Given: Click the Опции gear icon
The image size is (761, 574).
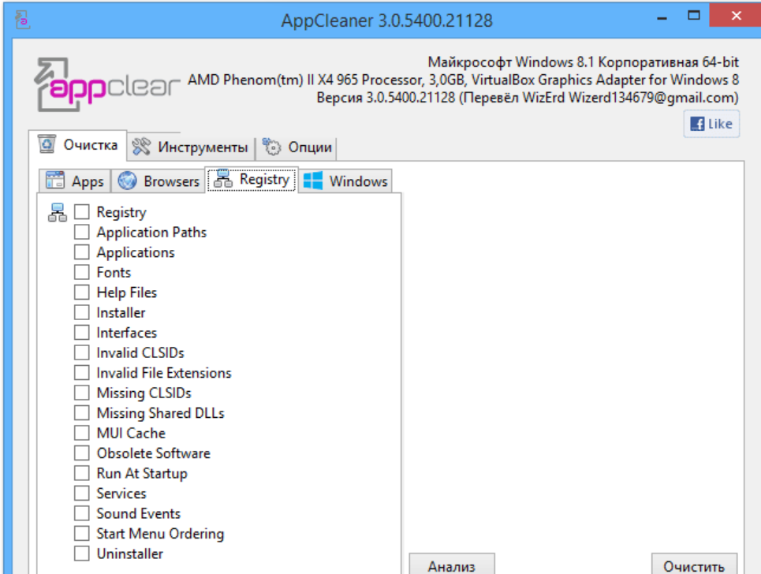Looking at the screenshot, I should click(x=272, y=147).
